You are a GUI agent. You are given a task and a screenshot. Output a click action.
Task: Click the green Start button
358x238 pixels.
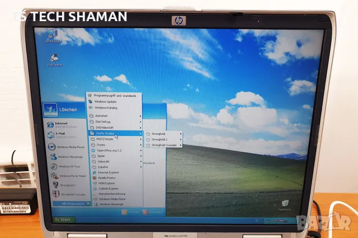[63, 220]
